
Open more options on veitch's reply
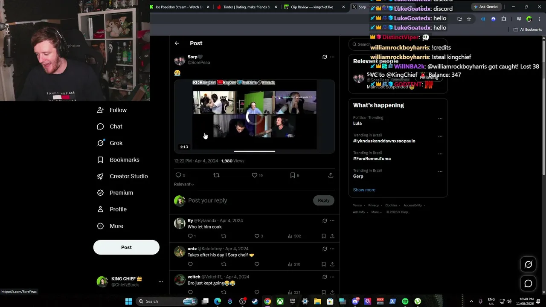pyautogui.click(x=332, y=277)
